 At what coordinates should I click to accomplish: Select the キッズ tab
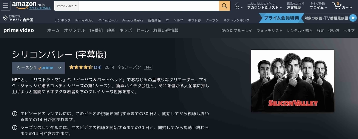coord(126,30)
